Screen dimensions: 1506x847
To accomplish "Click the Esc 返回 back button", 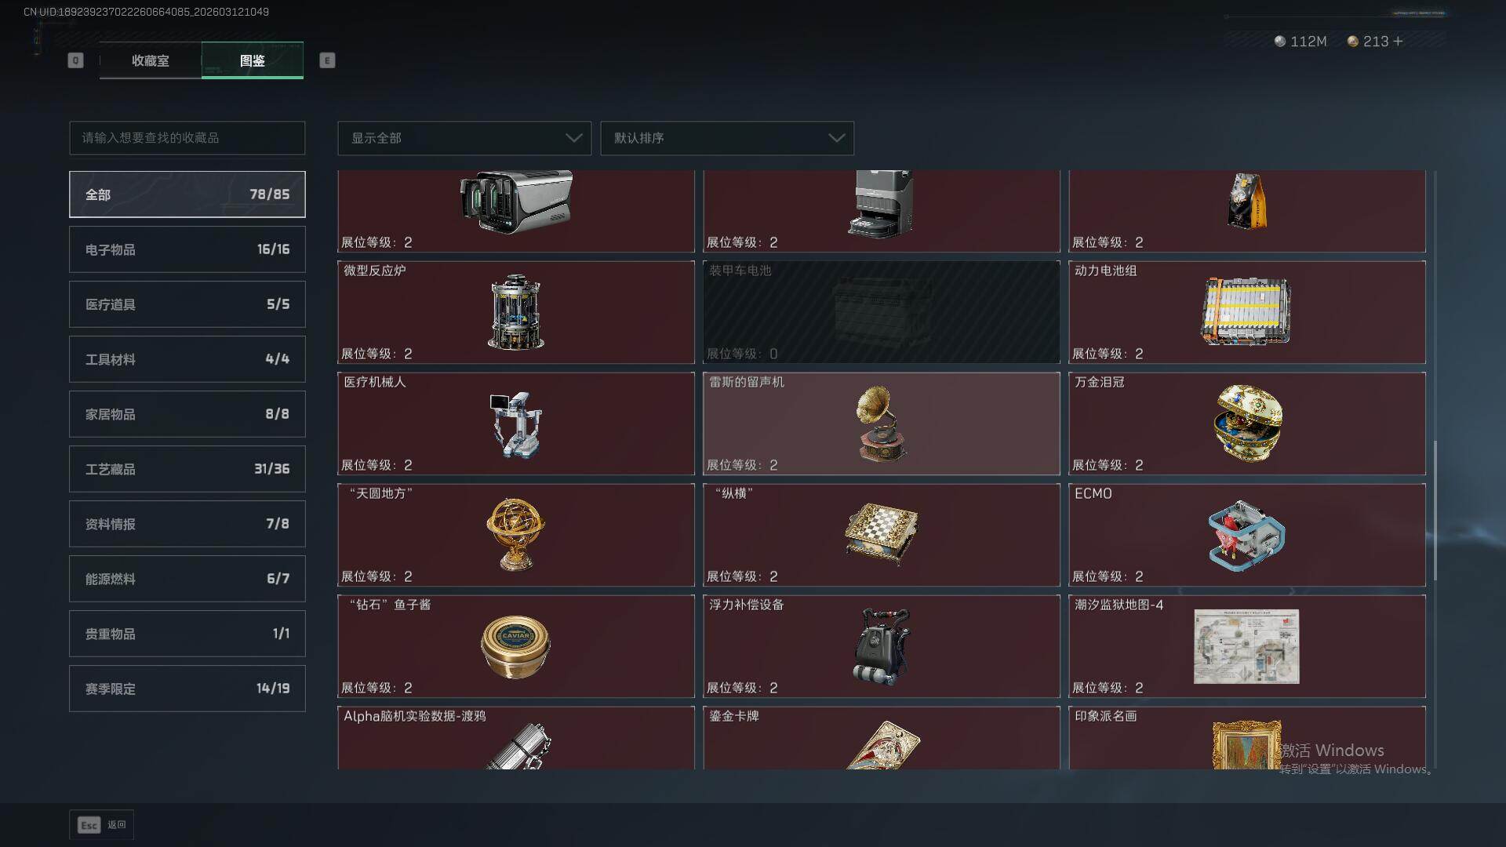I will pos(102,825).
